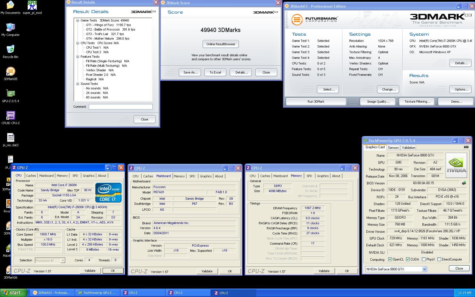The width and height of the screenshot is (475, 297).
Task: Select the 60 sounds result row
Action: pos(97,97)
